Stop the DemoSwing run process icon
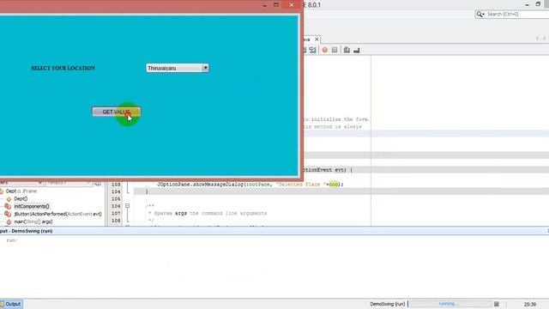This screenshot has height=309, width=549. [x=497, y=304]
